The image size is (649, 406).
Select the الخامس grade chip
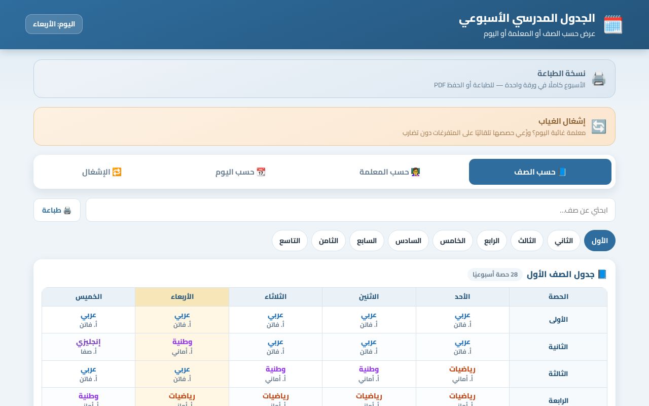pyautogui.click(x=453, y=241)
